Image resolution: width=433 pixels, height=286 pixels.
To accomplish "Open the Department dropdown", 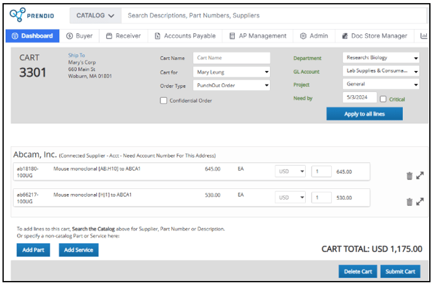I will [x=381, y=58].
